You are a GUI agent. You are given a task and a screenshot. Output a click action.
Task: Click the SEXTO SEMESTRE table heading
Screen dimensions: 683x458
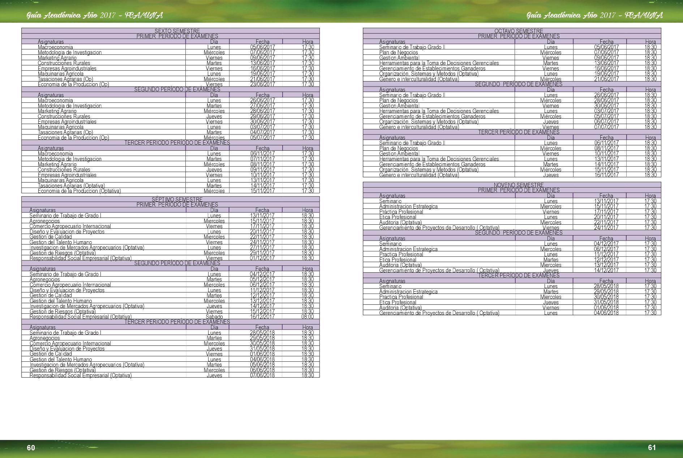tap(177, 31)
